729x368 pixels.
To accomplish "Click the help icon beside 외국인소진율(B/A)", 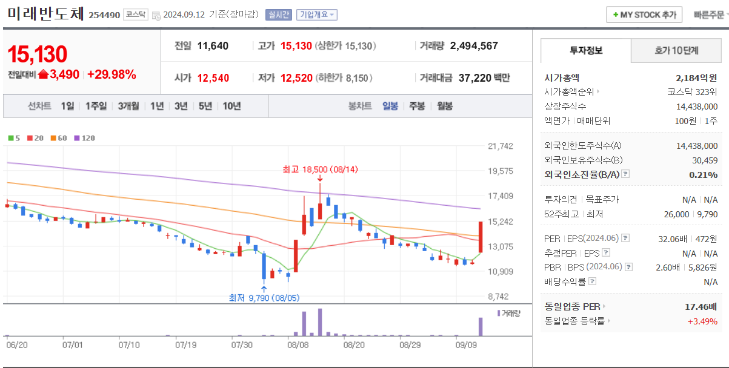I will pos(625,174).
